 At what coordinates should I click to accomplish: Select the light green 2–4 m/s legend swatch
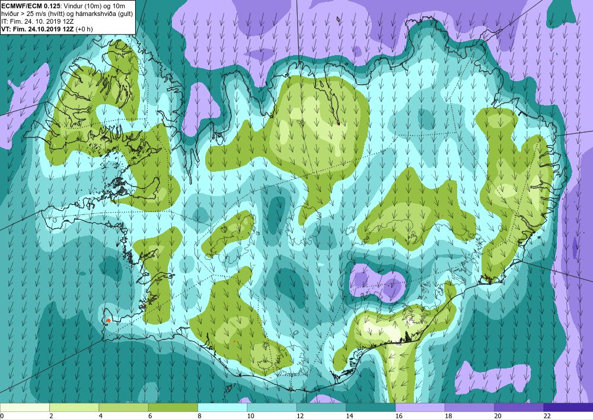74,408
